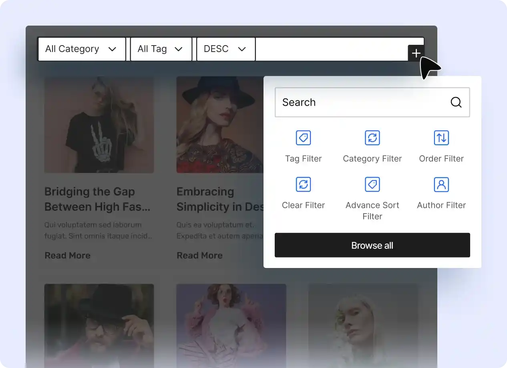Open the skeleton hand t-shirt post thumbnail
Screen dimensions: 507x368
[x=99, y=125]
